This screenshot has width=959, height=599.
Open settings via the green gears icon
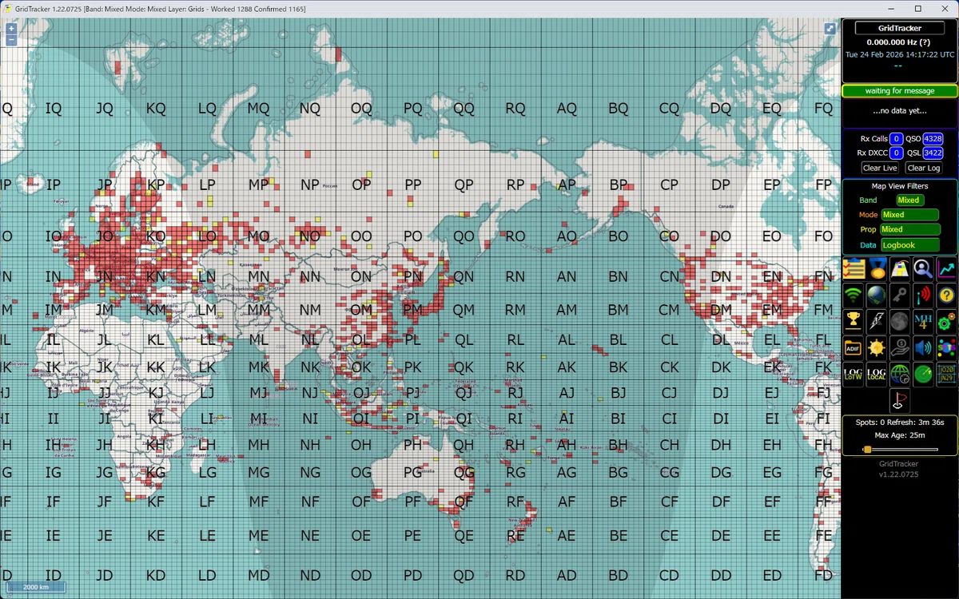click(x=947, y=322)
